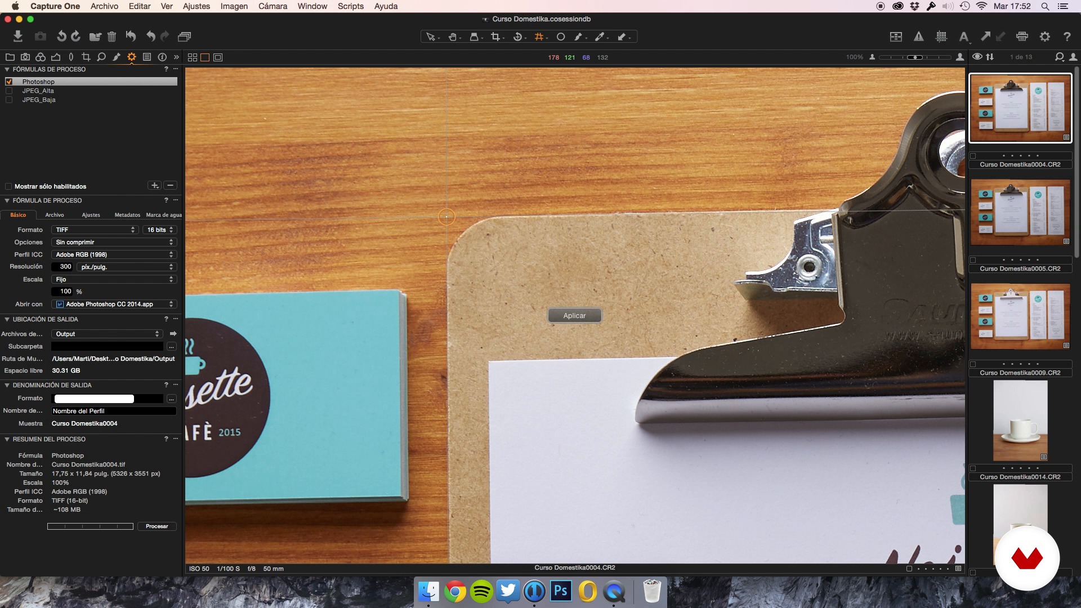
Task: Select the Pan hand cursor tool
Action: (x=452, y=37)
